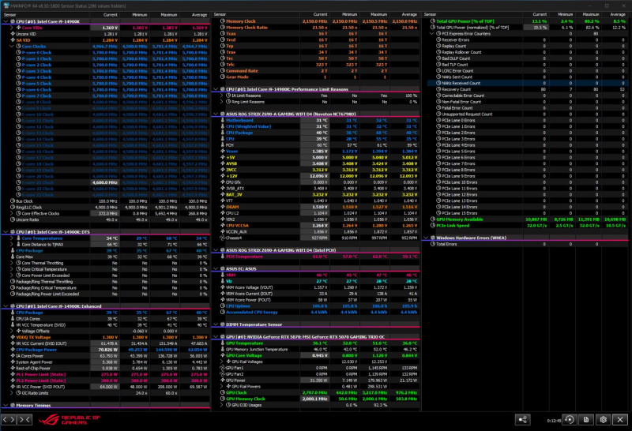The image size is (632, 431).
Task: Expand Core Effective Clocks
Action: pyautogui.click(x=12, y=213)
